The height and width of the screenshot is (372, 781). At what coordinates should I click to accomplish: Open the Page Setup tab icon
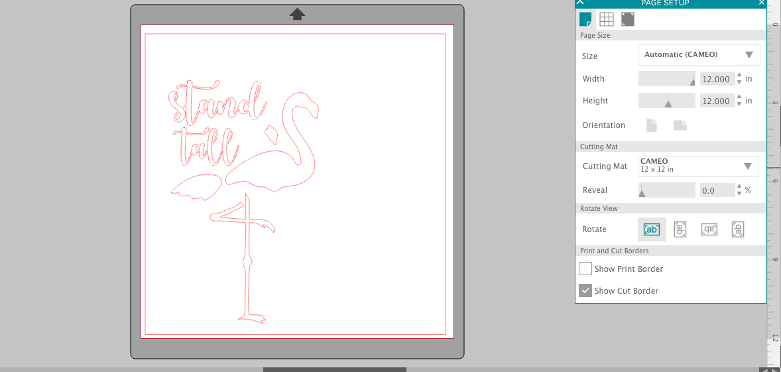pos(585,19)
